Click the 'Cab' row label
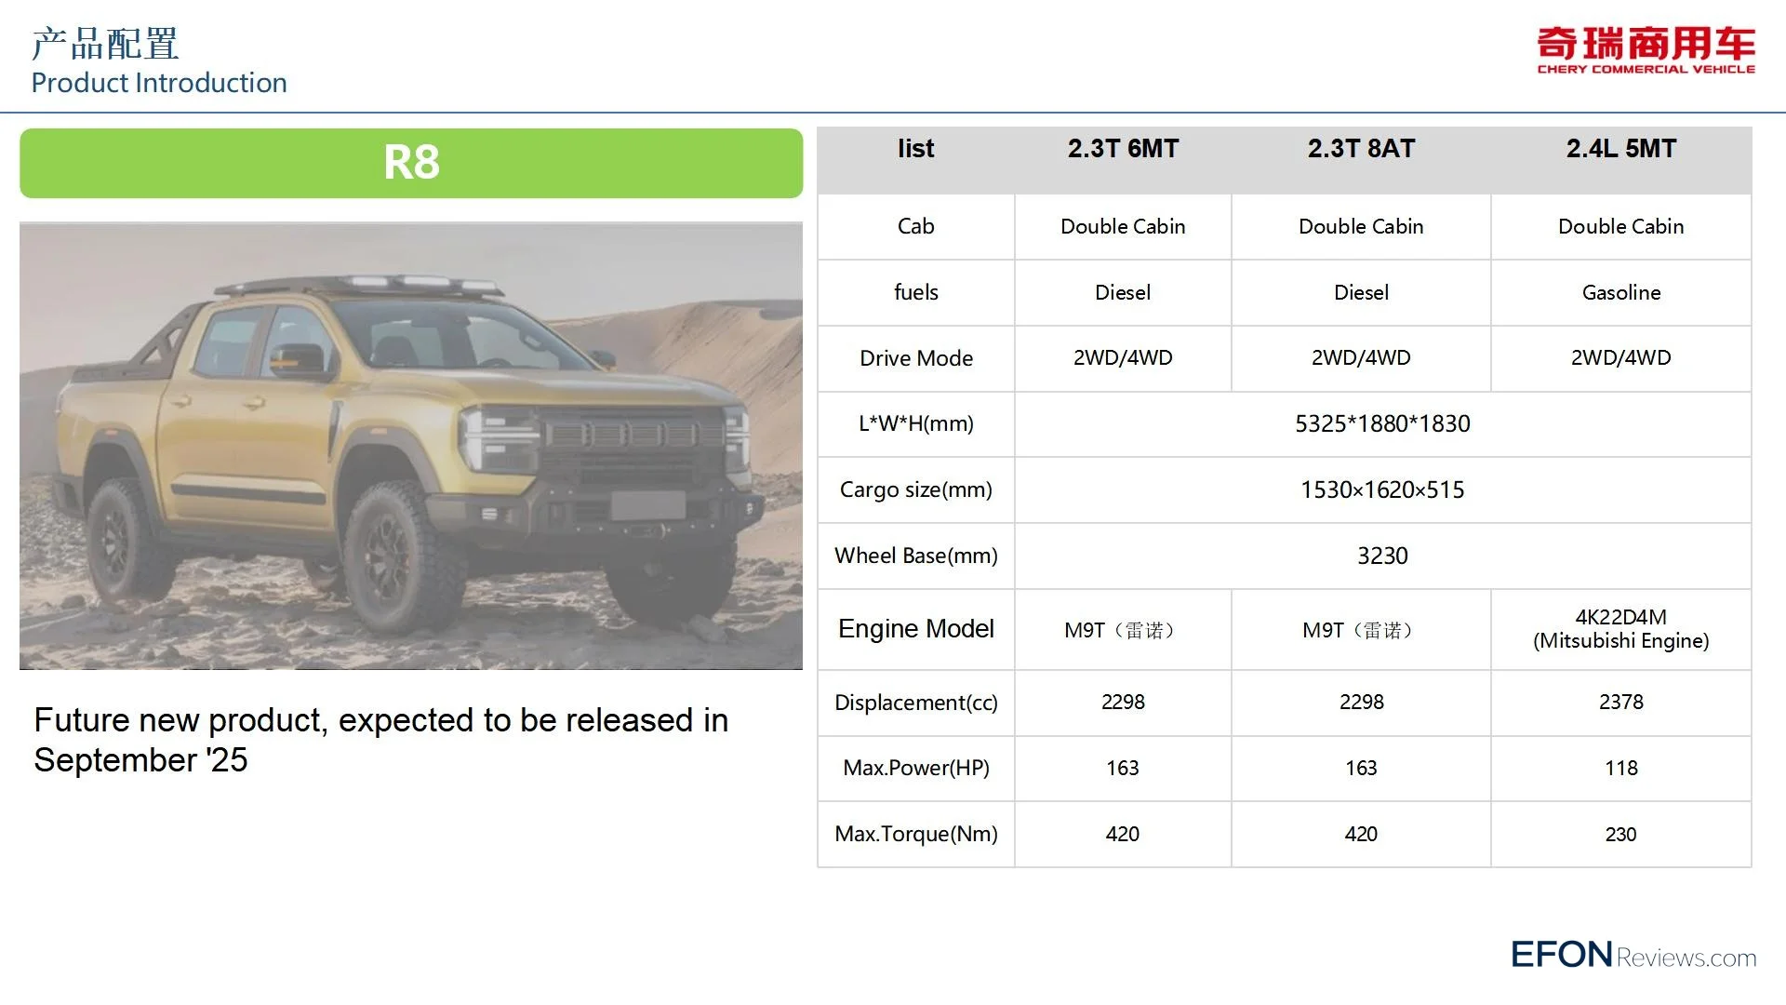The height and width of the screenshot is (1005, 1786). pos(915,226)
